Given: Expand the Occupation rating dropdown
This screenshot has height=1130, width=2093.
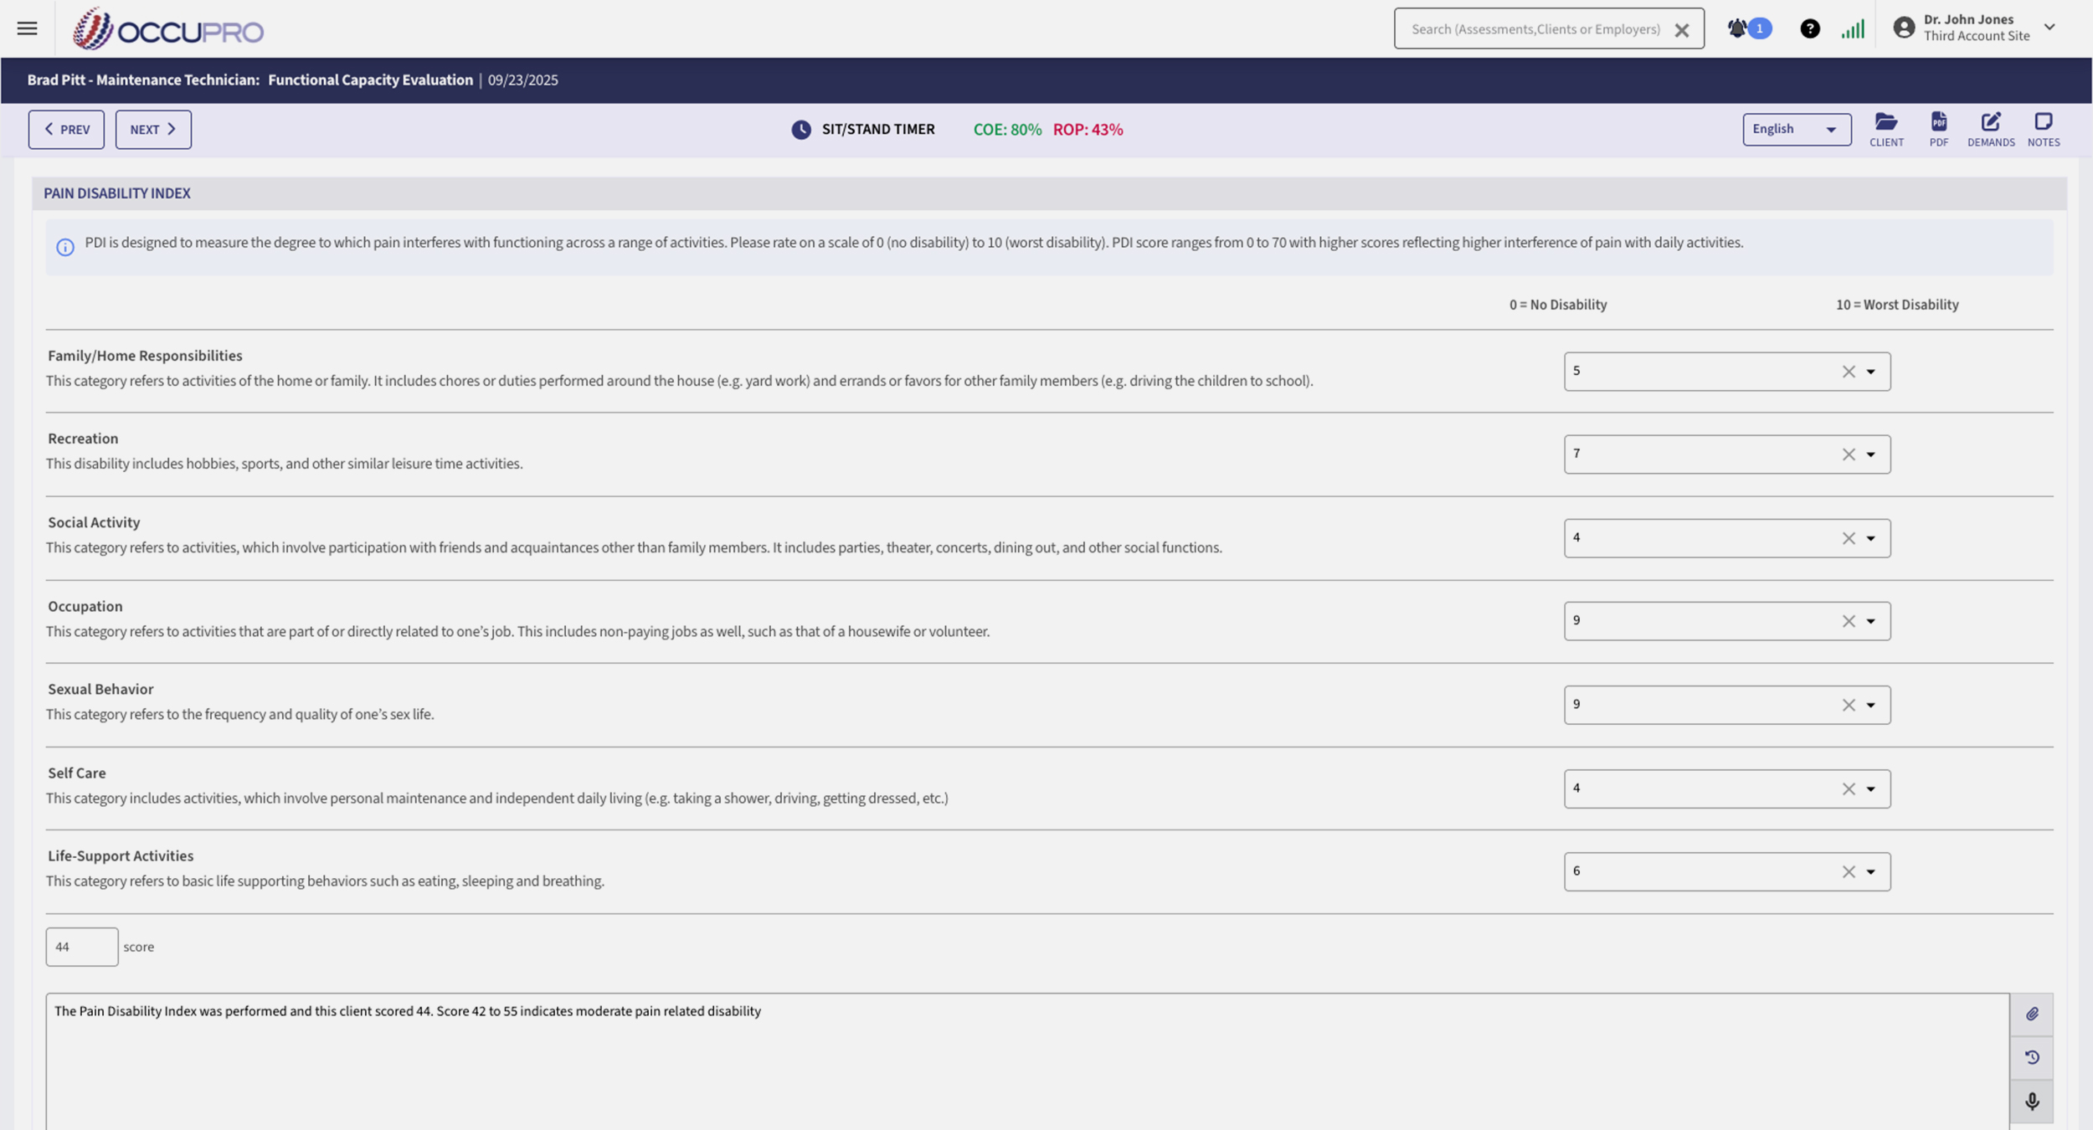Looking at the screenshot, I should 1870,621.
